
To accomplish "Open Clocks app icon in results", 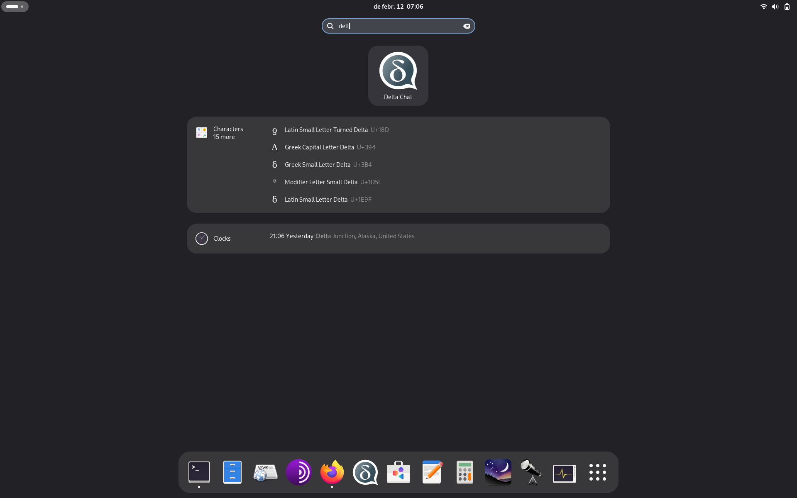I will click(202, 239).
